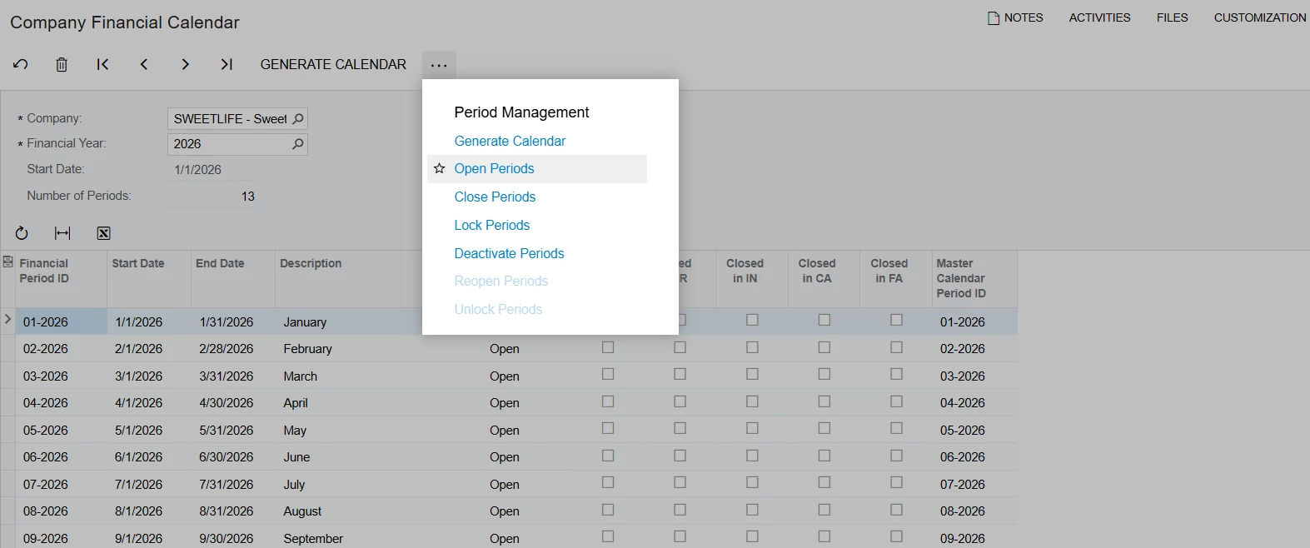Click the undo/cancel arrow toolbar icon
The width and height of the screenshot is (1310, 548).
(x=21, y=64)
